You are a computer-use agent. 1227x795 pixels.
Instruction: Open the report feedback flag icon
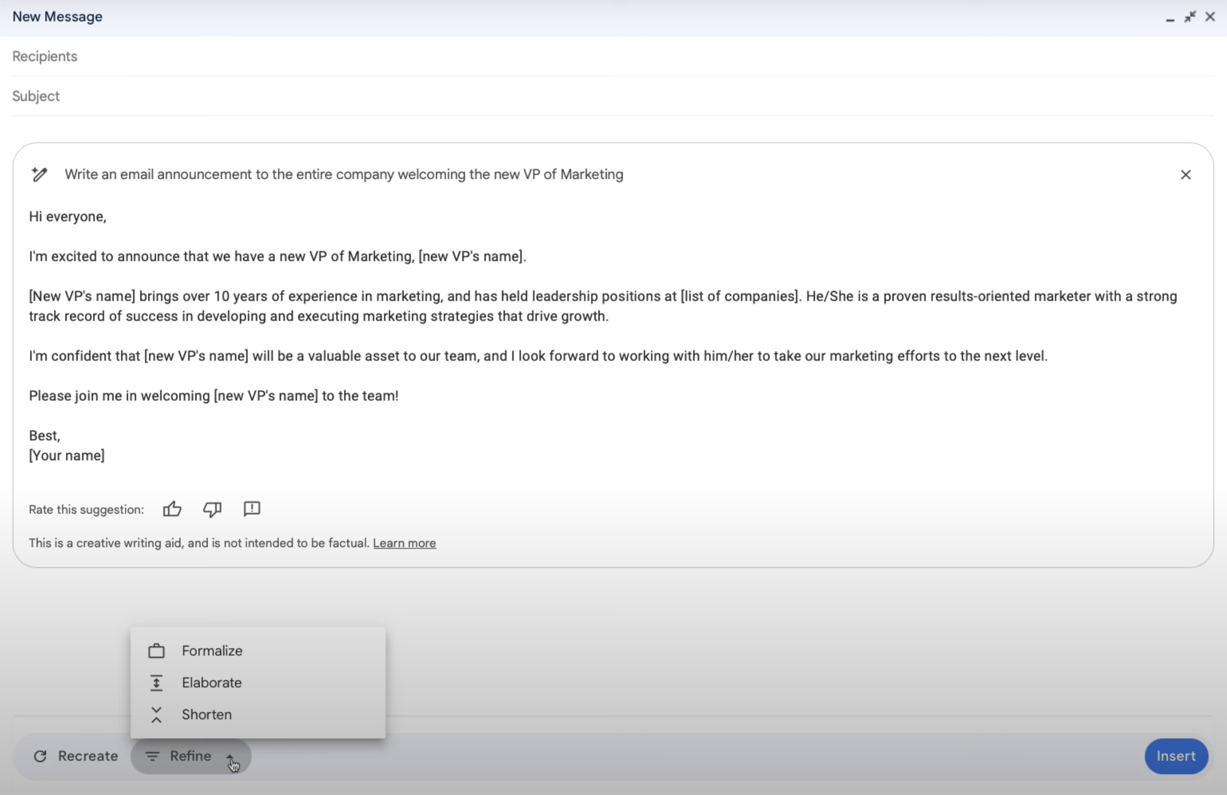click(252, 509)
